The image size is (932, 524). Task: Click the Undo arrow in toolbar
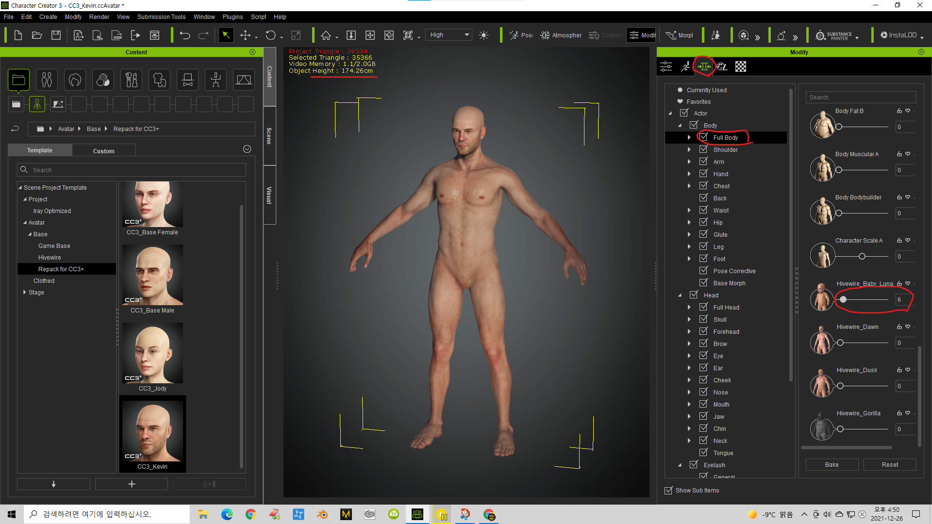point(185,35)
